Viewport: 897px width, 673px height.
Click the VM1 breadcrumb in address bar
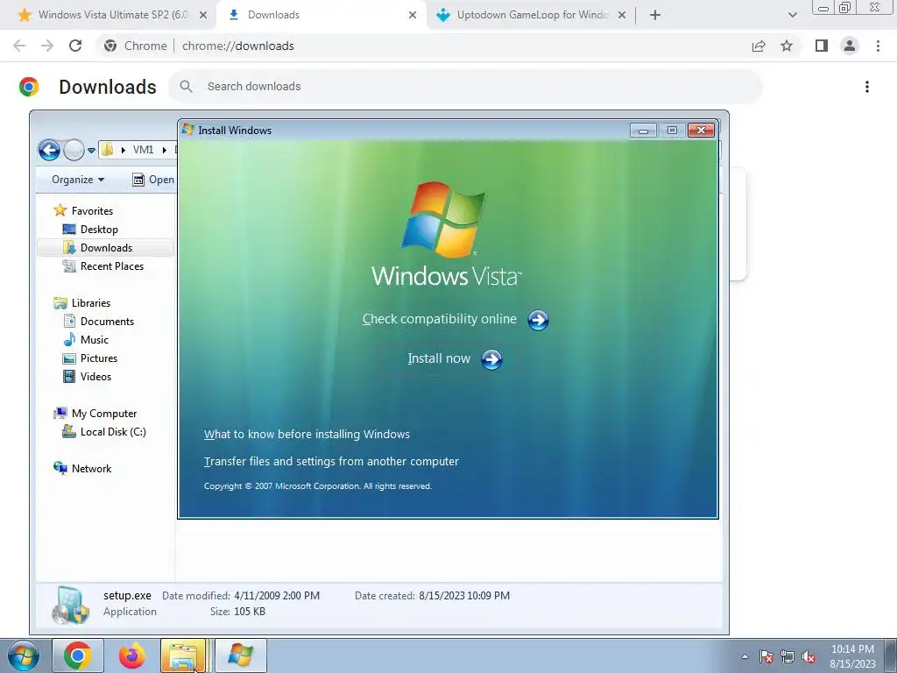point(143,150)
